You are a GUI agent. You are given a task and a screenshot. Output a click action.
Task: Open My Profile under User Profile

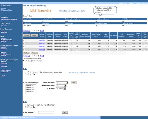(4, 25)
